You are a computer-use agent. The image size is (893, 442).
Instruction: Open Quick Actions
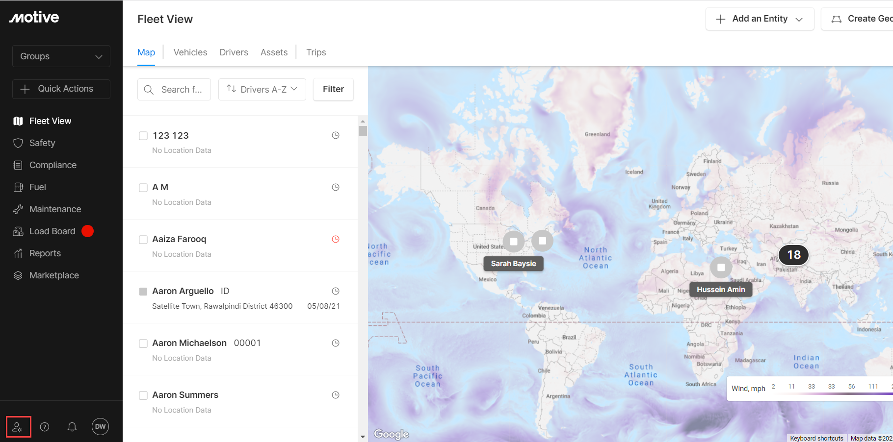pos(61,89)
